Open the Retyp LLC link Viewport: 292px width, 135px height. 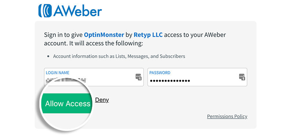(148, 35)
